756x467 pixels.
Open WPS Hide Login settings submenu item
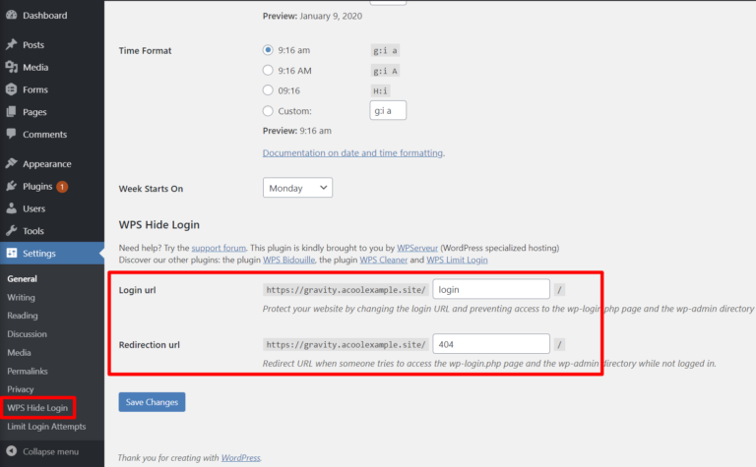38,407
